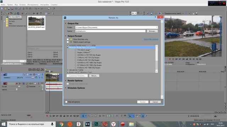Enable Match project settings checkbox
This screenshot has height=127, width=227.
click(x=68, y=42)
